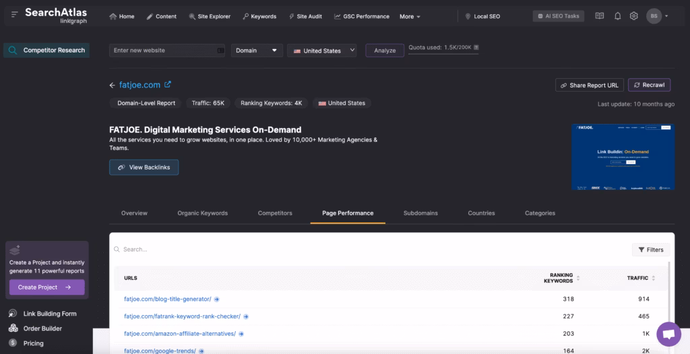Select the Competitors tab
Image resolution: width=690 pixels, height=354 pixels.
pyautogui.click(x=275, y=213)
